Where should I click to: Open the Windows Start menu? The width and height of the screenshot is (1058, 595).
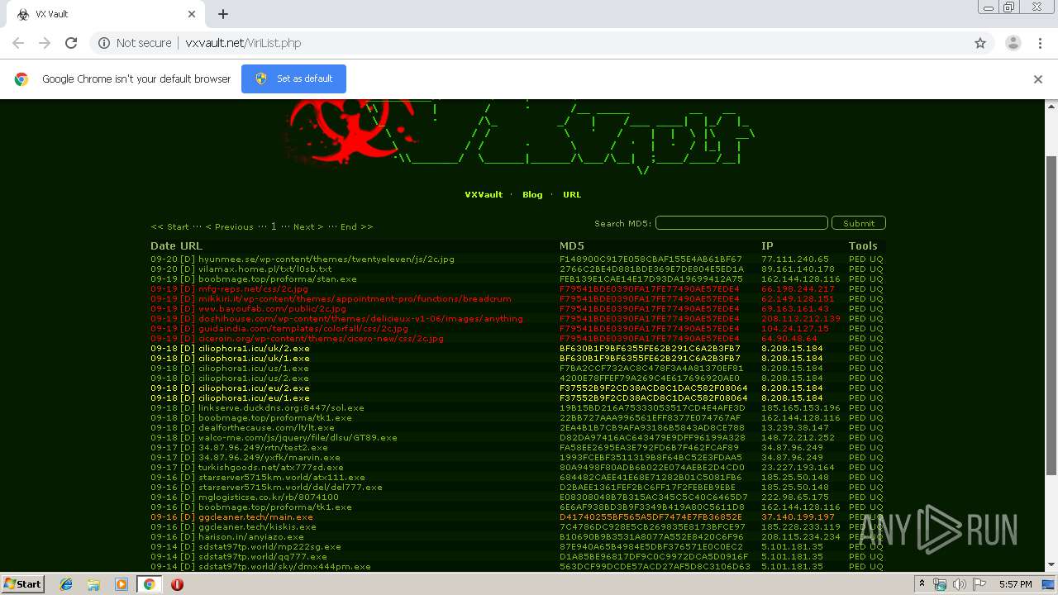[x=22, y=584]
